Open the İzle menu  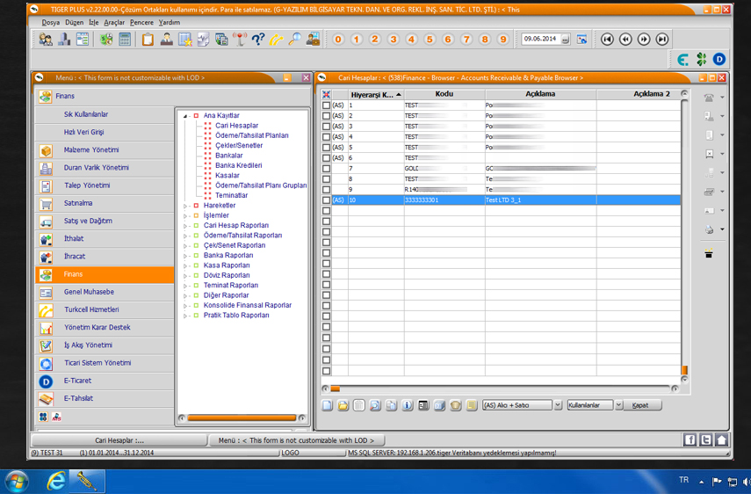pos(94,23)
